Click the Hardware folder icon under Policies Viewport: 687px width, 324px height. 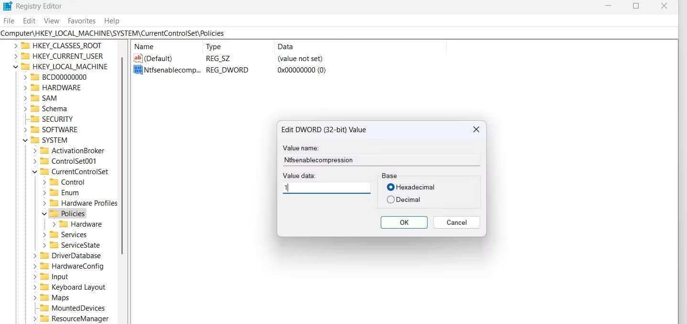click(64, 224)
